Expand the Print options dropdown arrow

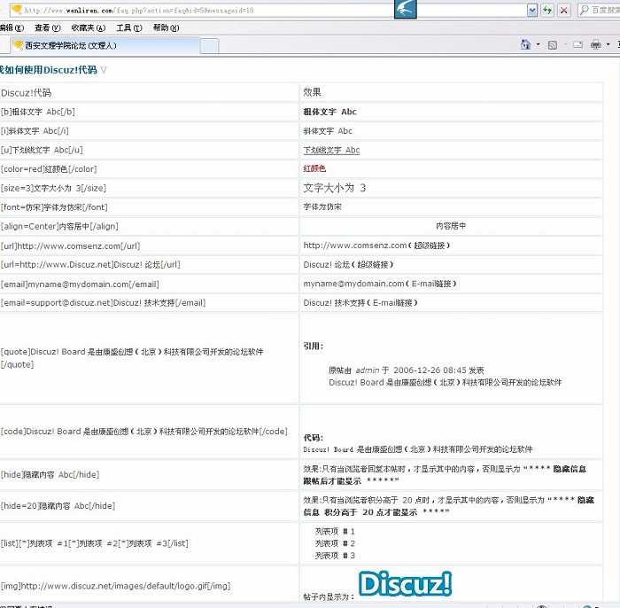608,44
